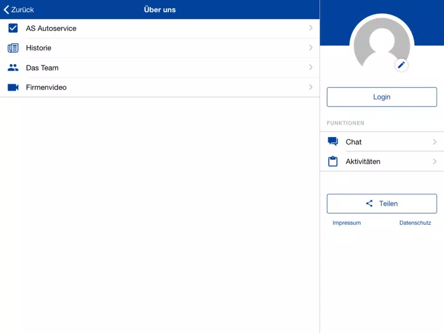This screenshot has height=333, width=444.
Task: Open the Chat menu entry
Action: (x=382, y=142)
